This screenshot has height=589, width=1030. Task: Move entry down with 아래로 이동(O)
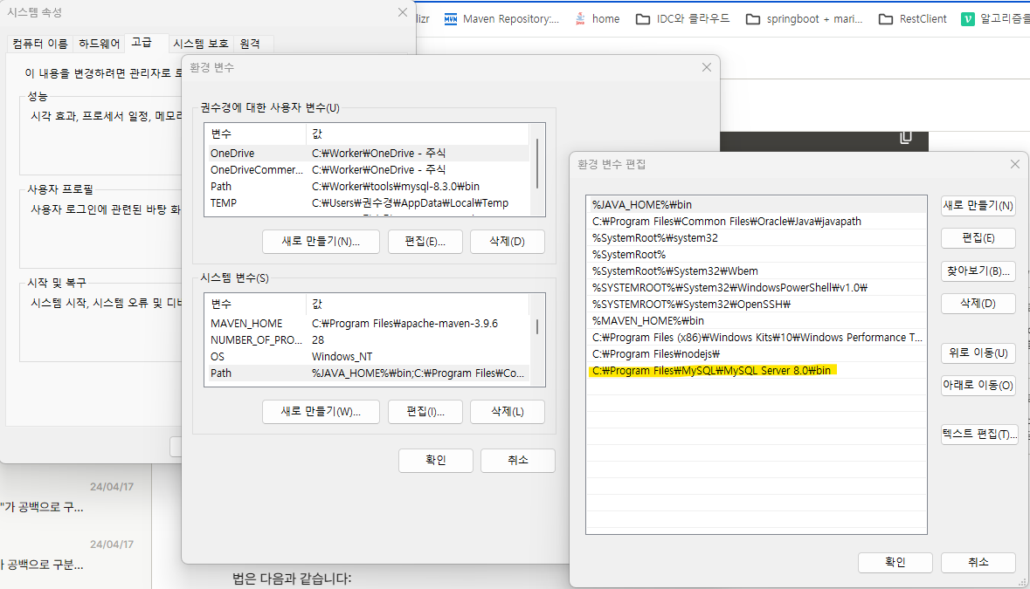(978, 385)
